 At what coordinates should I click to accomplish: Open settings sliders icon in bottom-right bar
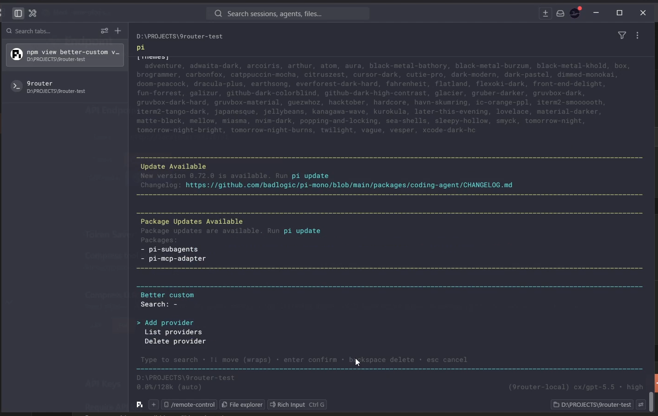point(641,404)
